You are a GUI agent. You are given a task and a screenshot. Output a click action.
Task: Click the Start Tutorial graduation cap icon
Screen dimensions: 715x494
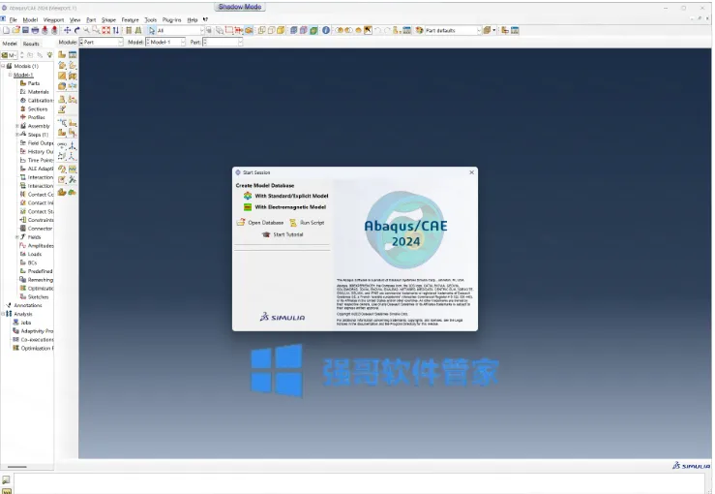pyautogui.click(x=266, y=234)
